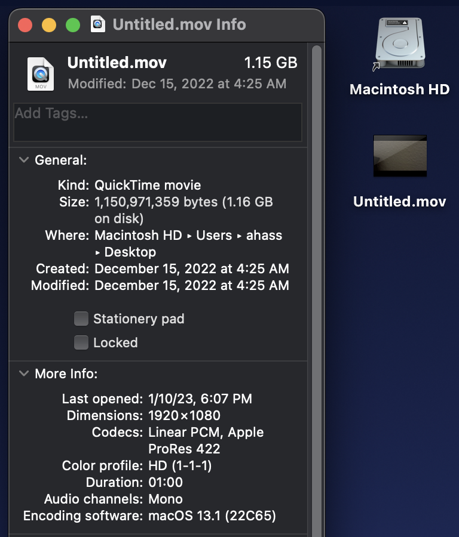Enable the Stationery pad checkbox
Image resolution: width=459 pixels, height=537 pixels.
(81, 319)
